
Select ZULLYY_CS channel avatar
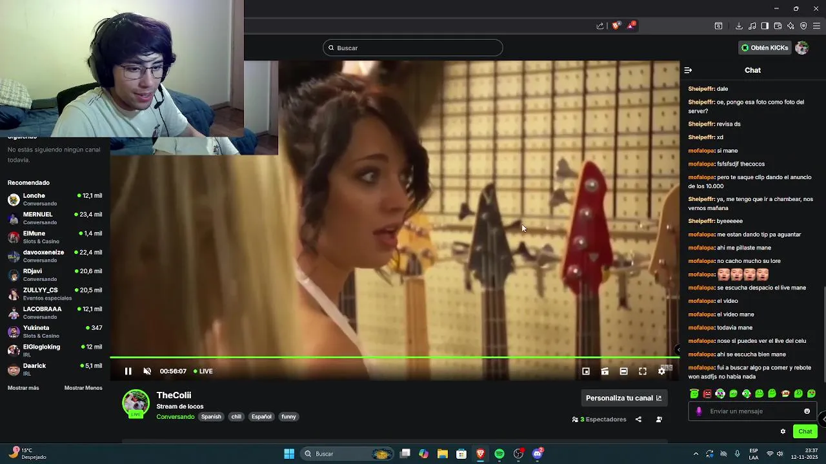click(x=14, y=294)
